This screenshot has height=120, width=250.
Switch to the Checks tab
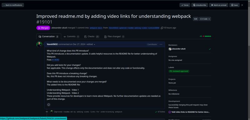pos(92,36)
